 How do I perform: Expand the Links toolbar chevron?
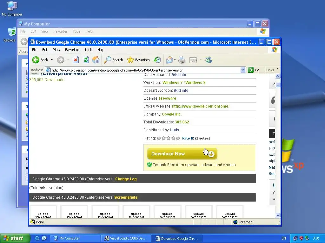point(278,69)
